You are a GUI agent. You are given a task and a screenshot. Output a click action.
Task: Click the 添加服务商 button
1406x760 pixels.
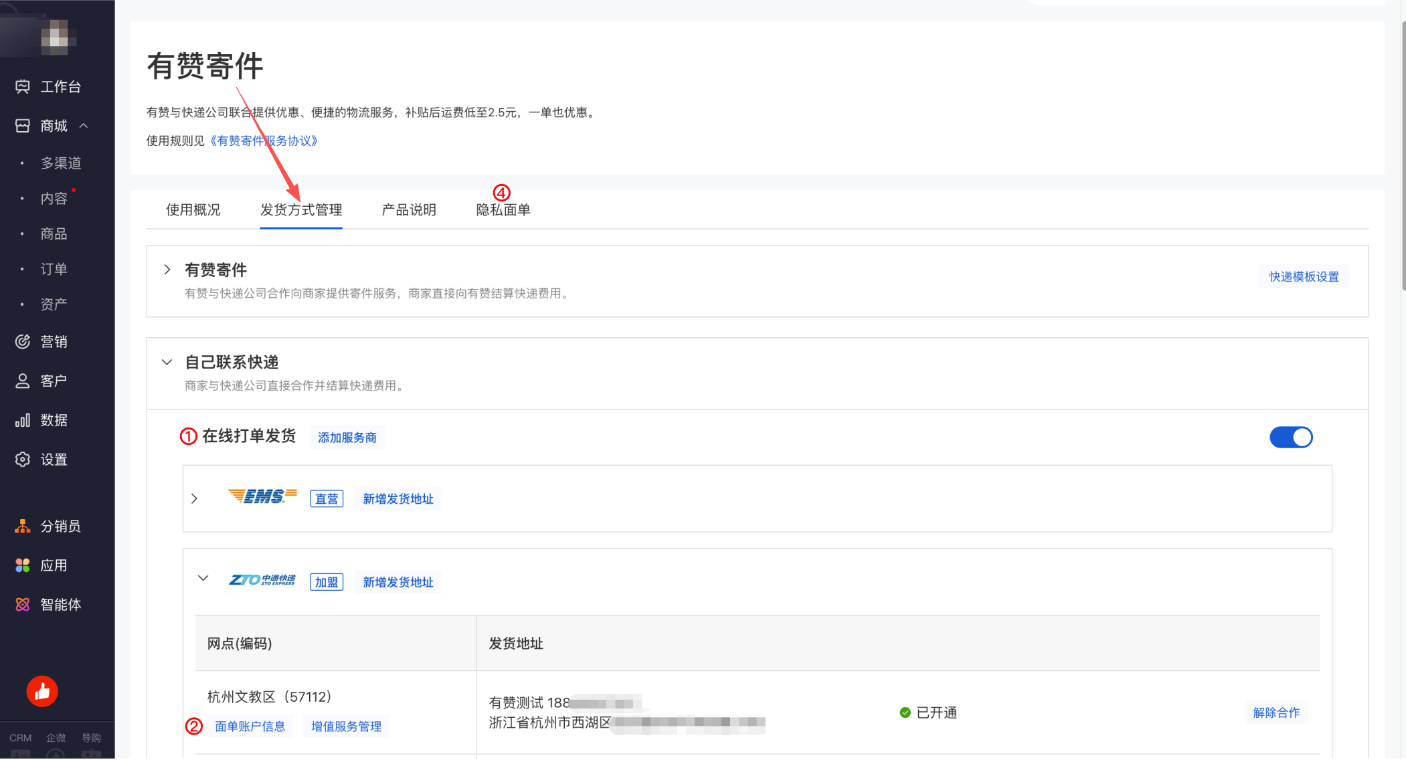pos(347,438)
